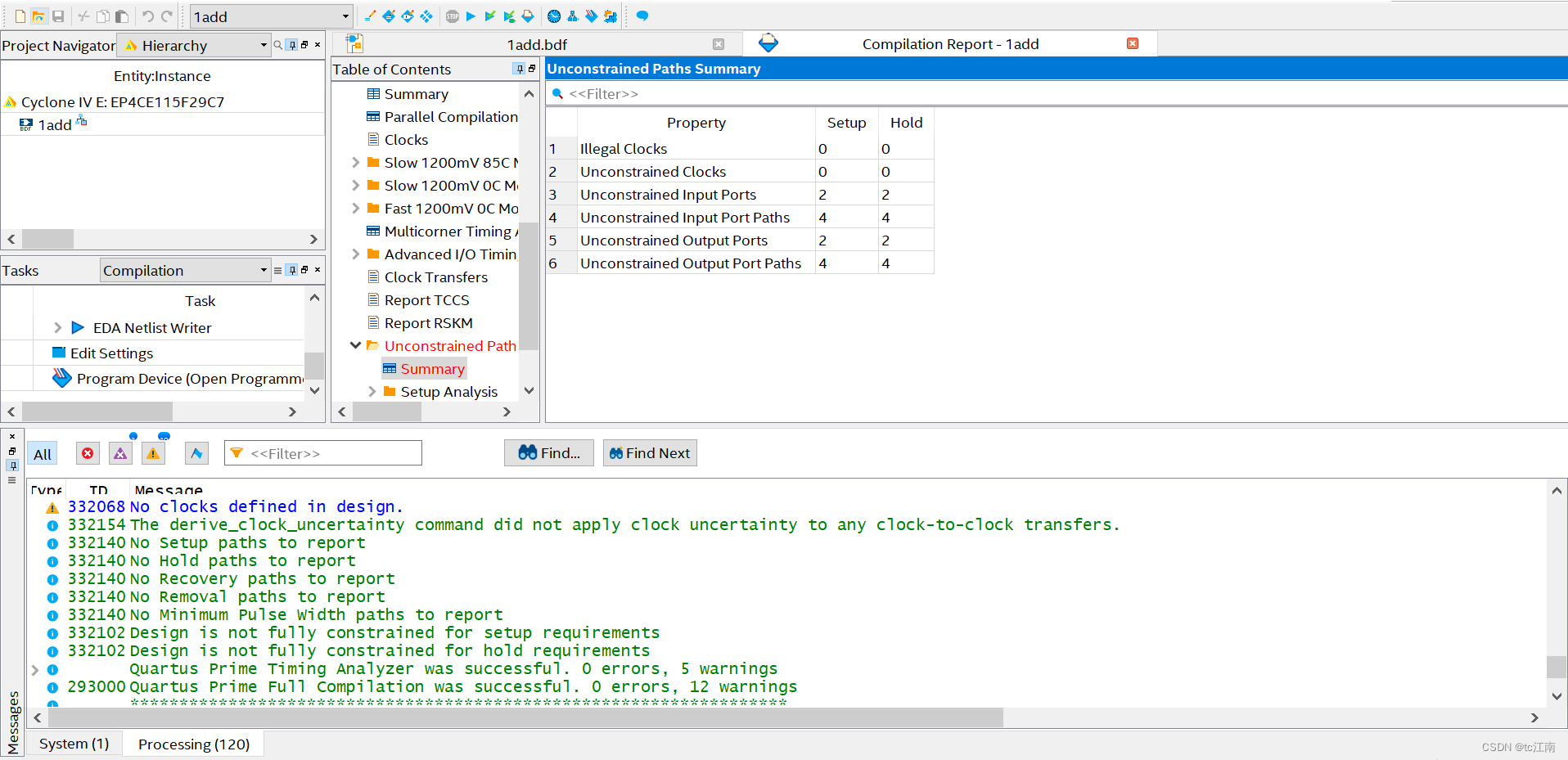Image resolution: width=1568 pixels, height=760 pixels.
Task: Paste using the toolbar clipboard icon
Action: pos(122,16)
